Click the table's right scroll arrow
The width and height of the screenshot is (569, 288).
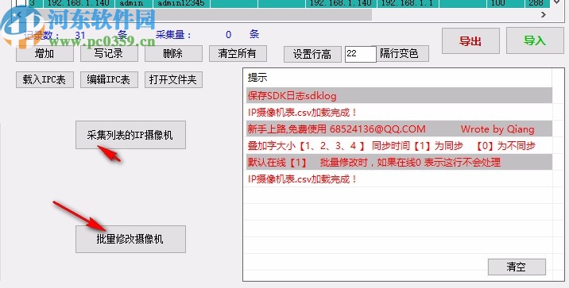tap(544, 15)
